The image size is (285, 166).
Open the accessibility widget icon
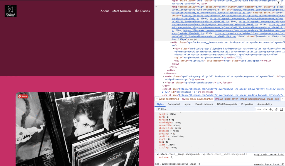point(278,3)
